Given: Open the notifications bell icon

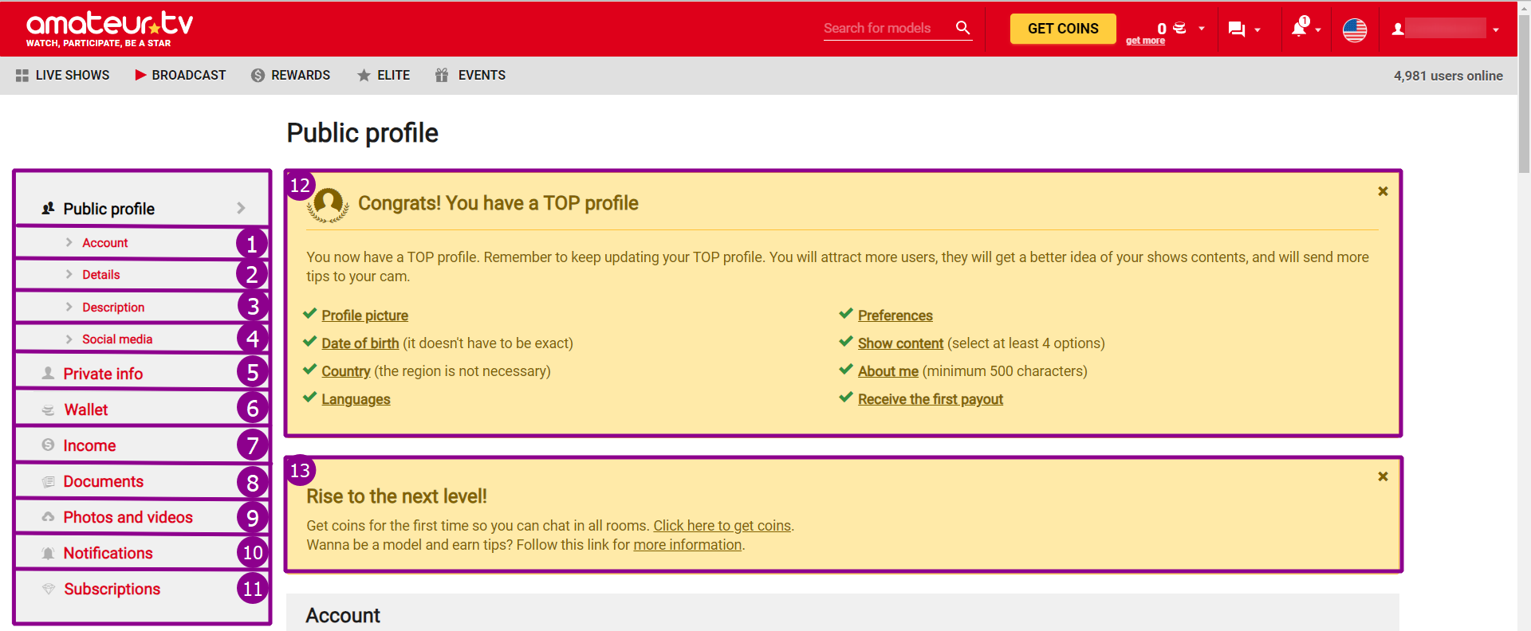Looking at the screenshot, I should [1299, 29].
